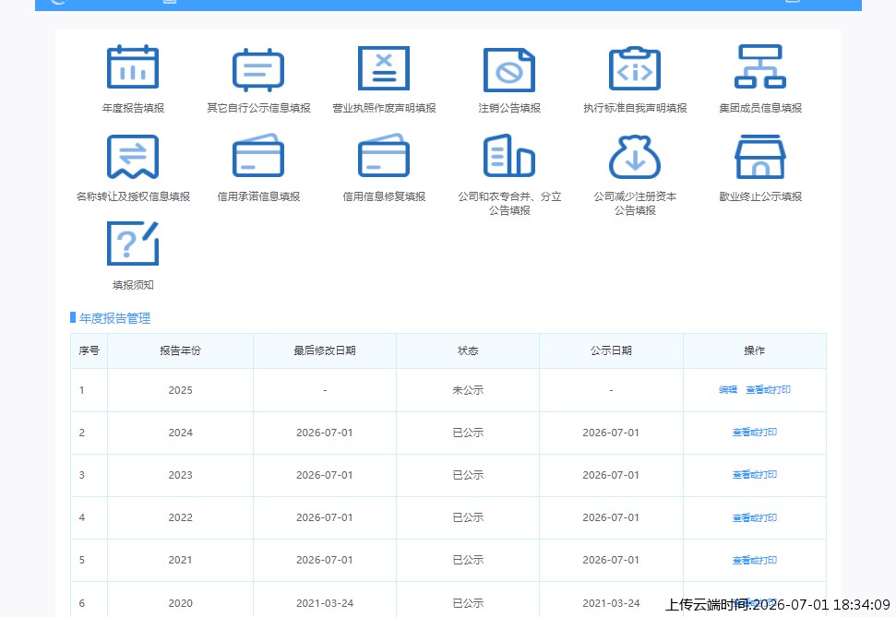
Task: Select the 信用承诺信息填报 card icon
Action: click(258, 155)
